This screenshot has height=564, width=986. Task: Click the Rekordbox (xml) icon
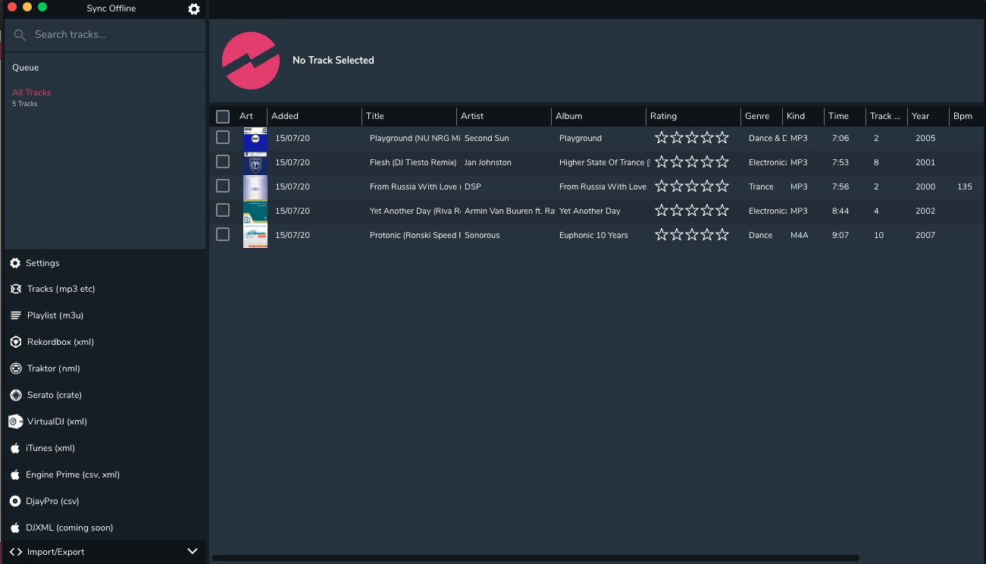coord(15,342)
